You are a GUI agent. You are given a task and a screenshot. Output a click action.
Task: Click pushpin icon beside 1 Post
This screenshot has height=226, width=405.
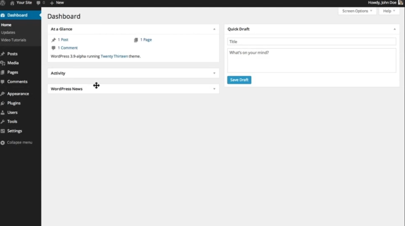tap(54, 40)
